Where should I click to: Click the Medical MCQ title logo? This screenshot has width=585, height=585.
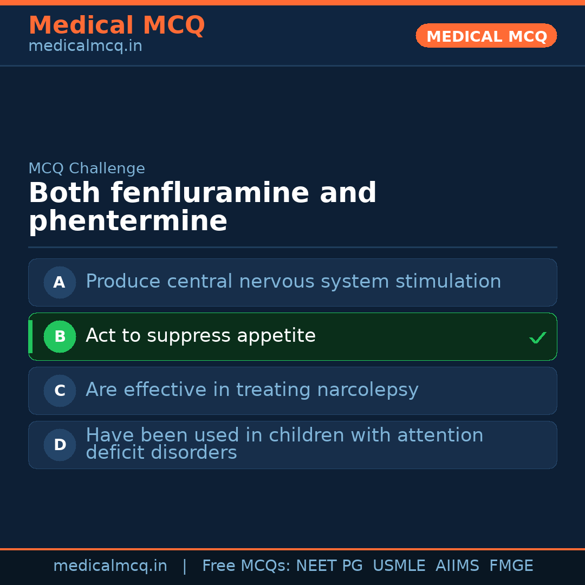click(x=116, y=25)
